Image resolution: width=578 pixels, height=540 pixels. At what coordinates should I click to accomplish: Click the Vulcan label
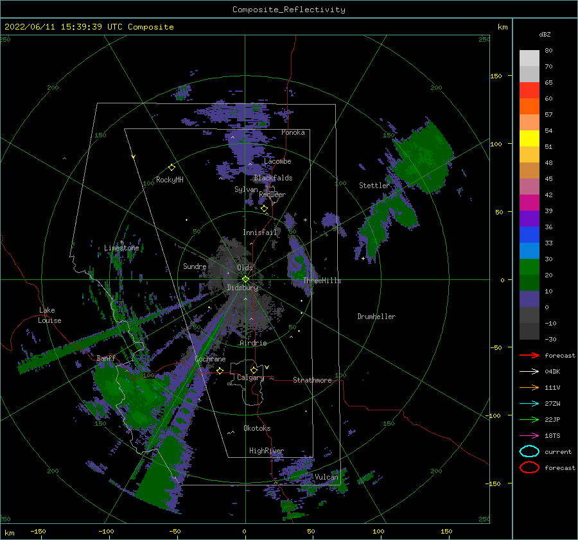[326, 477]
